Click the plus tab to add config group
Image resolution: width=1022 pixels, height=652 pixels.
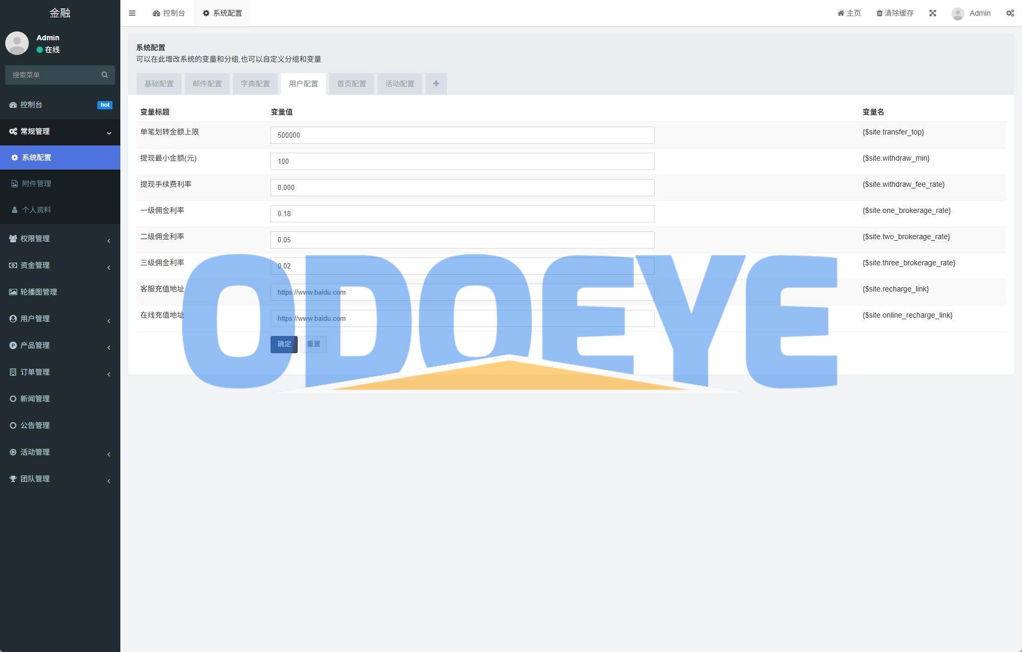click(436, 84)
